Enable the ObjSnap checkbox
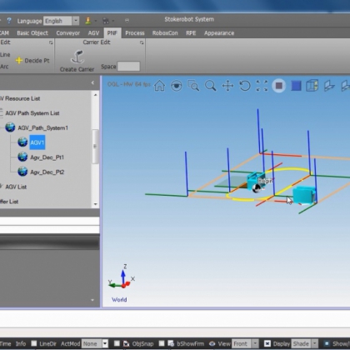 point(117,343)
